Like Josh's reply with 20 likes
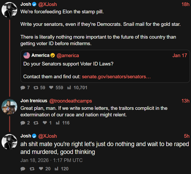This screenshot has height=174, width=191. coord(41,169)
